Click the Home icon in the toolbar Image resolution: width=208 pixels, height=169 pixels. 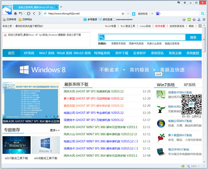(x=15, y=13)
